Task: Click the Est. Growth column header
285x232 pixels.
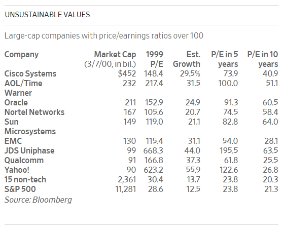Action: [x=187, y=59]
